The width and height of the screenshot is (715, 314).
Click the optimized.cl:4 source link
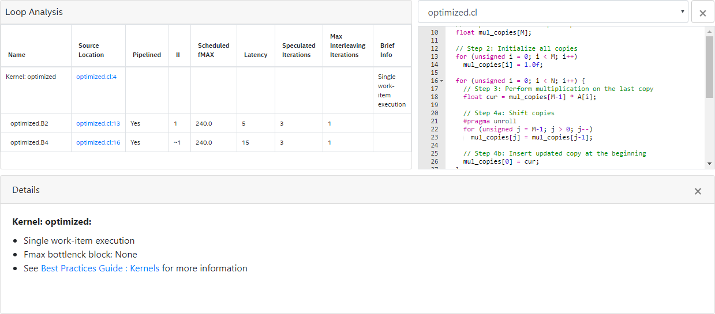pos(96,77)
